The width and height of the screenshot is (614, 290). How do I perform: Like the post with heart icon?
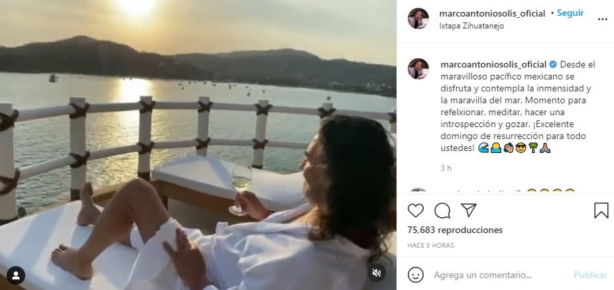(x=416, y=211)
